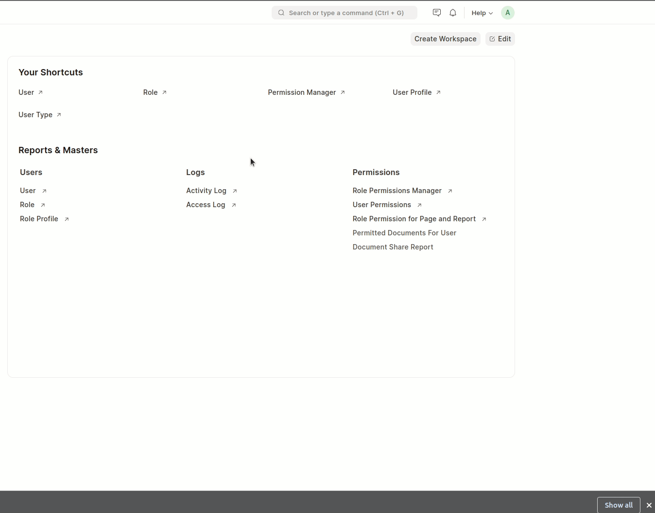Click the arrow next to Access Log
Screen dimensions: 655x513
pos(233,205)
